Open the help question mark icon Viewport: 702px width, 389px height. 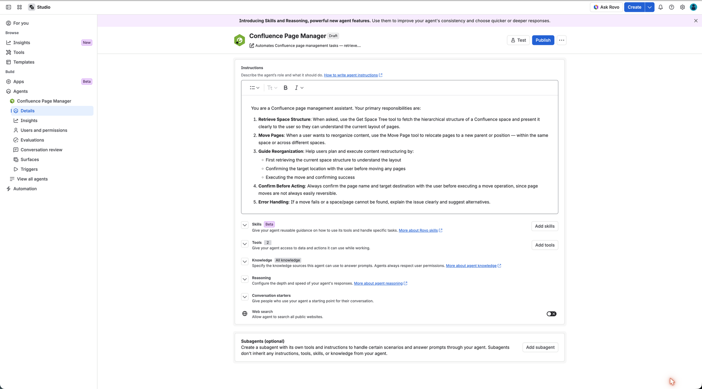pos(671,7)
